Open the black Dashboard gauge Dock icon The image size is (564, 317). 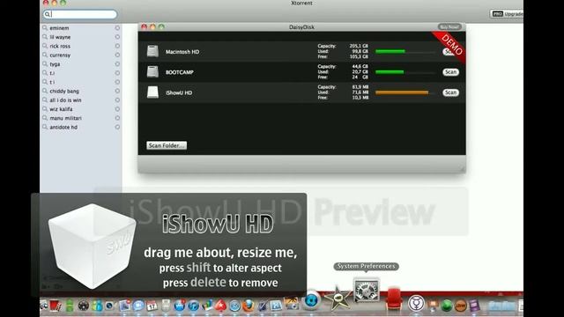pyautogui.click(x=84, y=306)
